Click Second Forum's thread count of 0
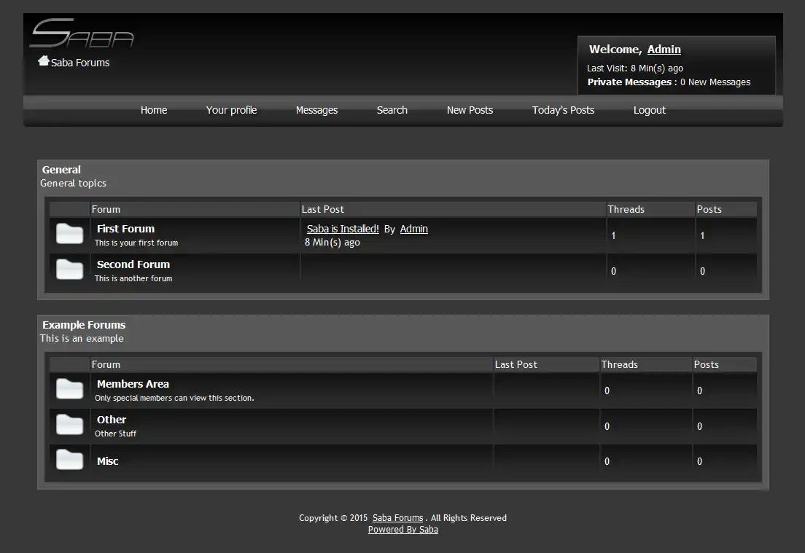Viewport: 805px width, 553px height. 613,271
